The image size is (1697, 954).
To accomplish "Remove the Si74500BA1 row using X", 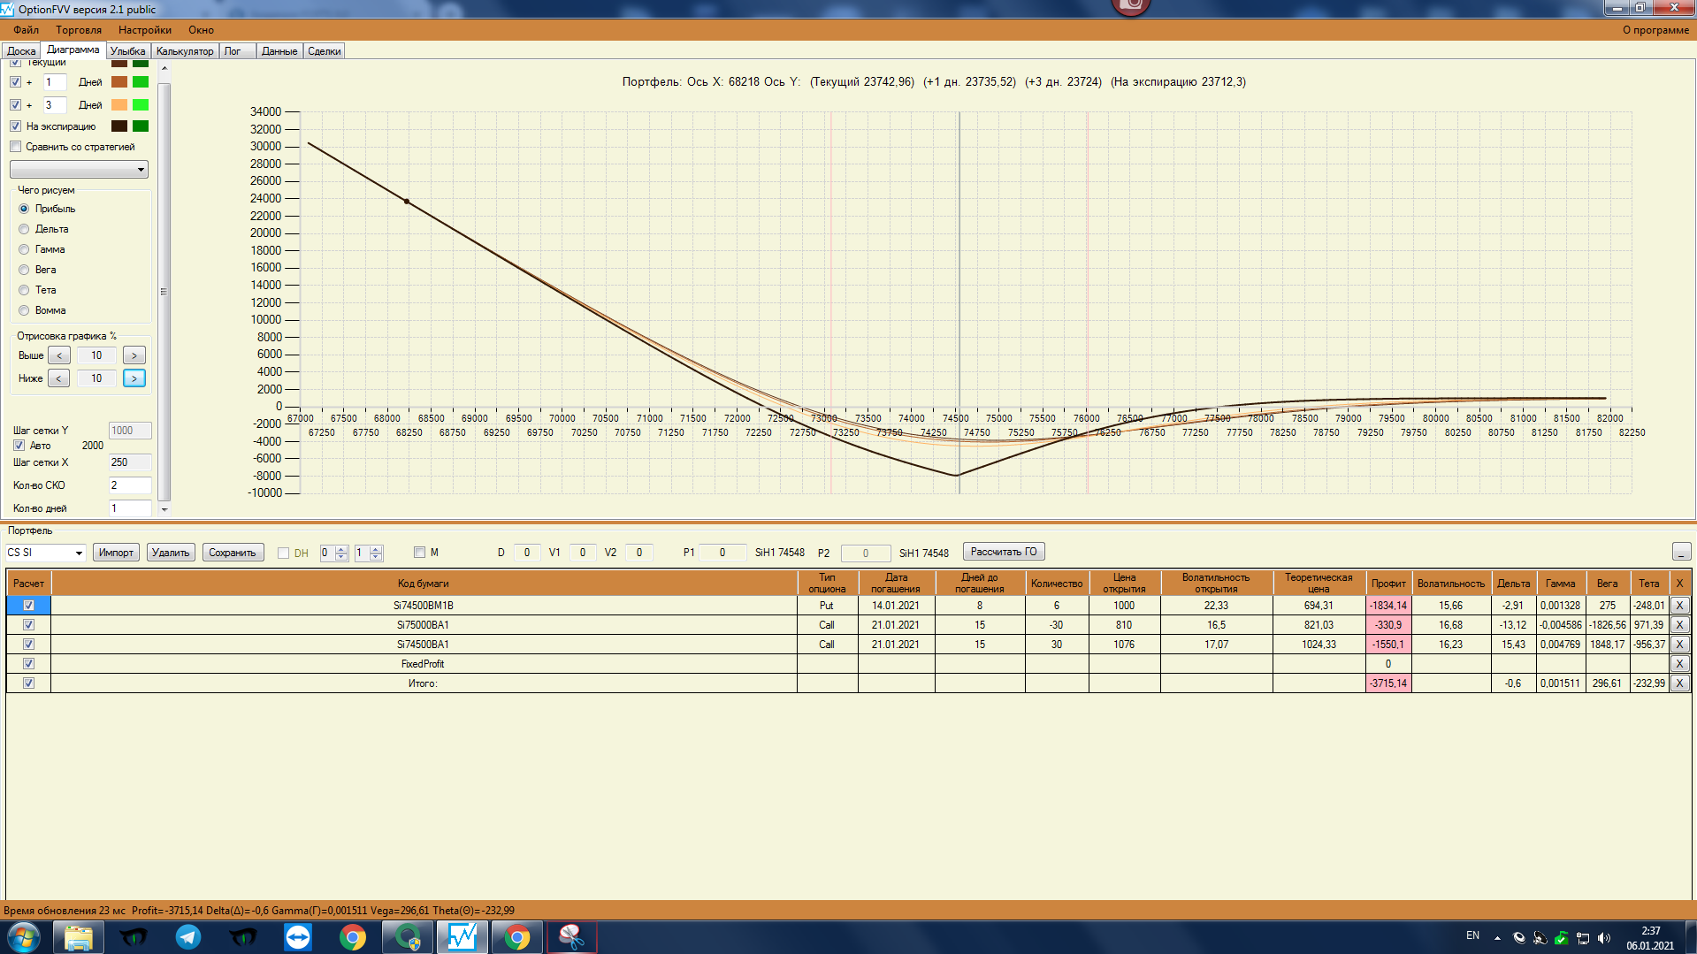I will click(1679, 645).
